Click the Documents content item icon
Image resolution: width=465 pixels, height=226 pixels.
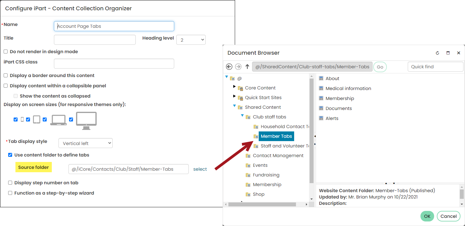pyautogui.click(x=321, y=108)
